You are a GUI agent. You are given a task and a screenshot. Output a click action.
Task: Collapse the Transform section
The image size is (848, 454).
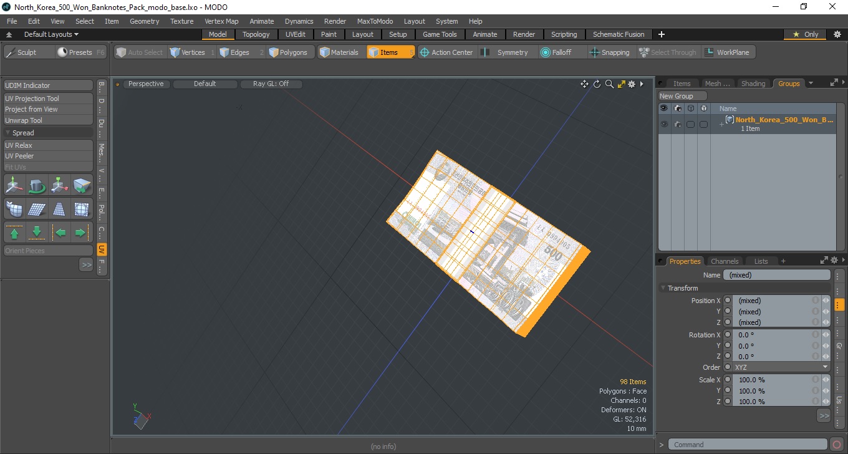coord(663,288)
